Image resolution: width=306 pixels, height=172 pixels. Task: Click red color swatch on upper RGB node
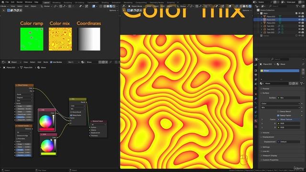[x=47, y=129]
